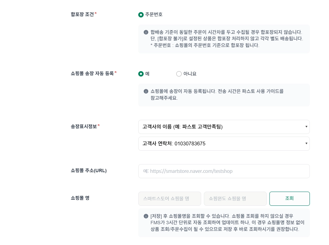Select the 주문번호 radio button
This screenshot has height=245, width=329.
[141, 14]
